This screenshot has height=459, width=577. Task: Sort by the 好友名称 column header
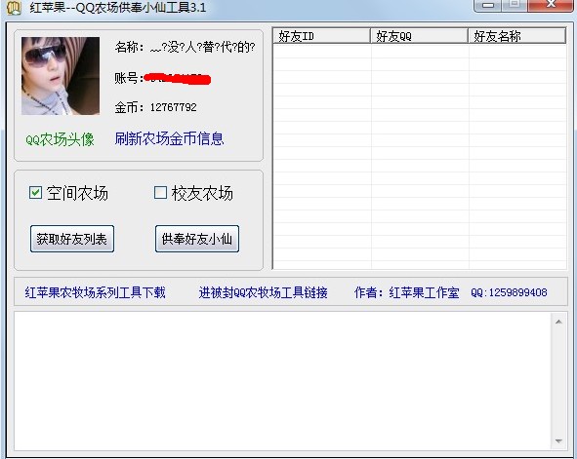[516, 36]
